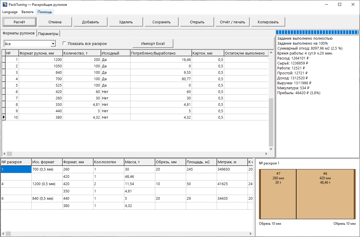Click the upper table's vertical scrollbar thumb
Viewport: 360px width, 237px height.
click(271, 122)
